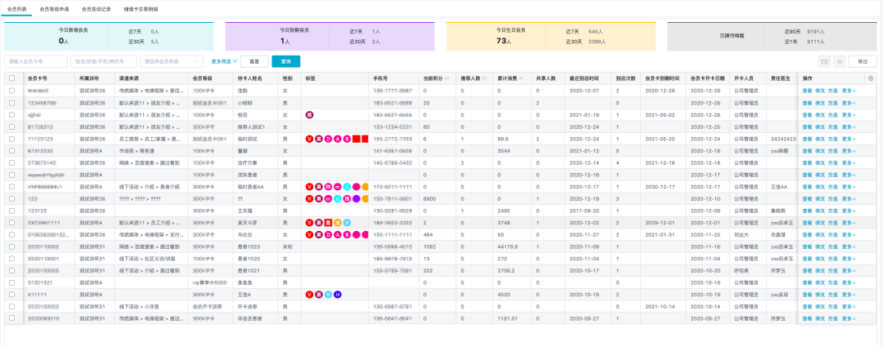Viewport: 883px width, 346px height.
Task: Open 更多 menu in 小胡胡's row
Action: pos(849,103)
